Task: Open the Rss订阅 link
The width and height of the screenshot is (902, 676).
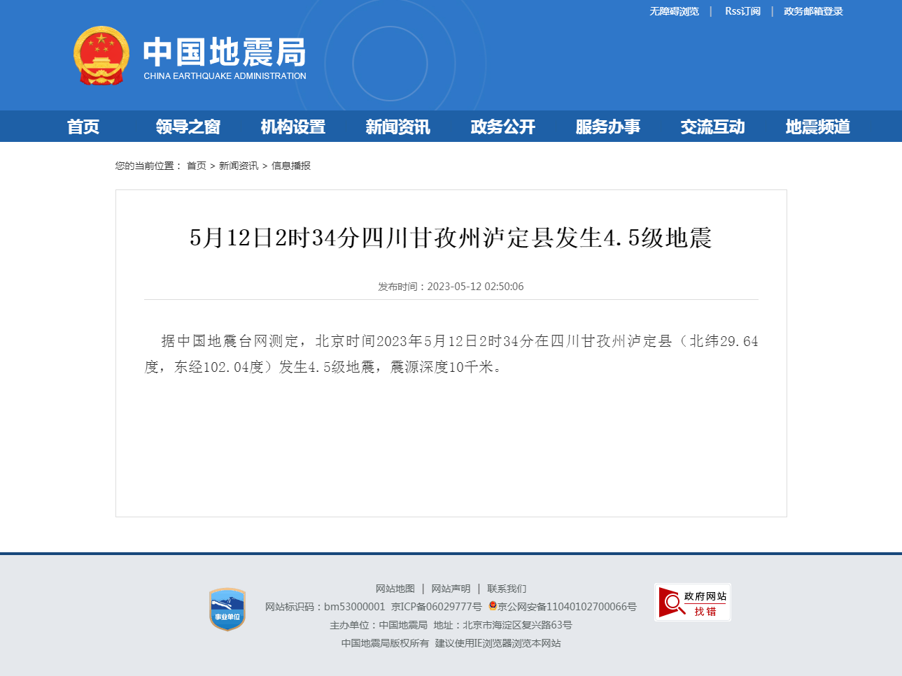Action: [742, 11]
